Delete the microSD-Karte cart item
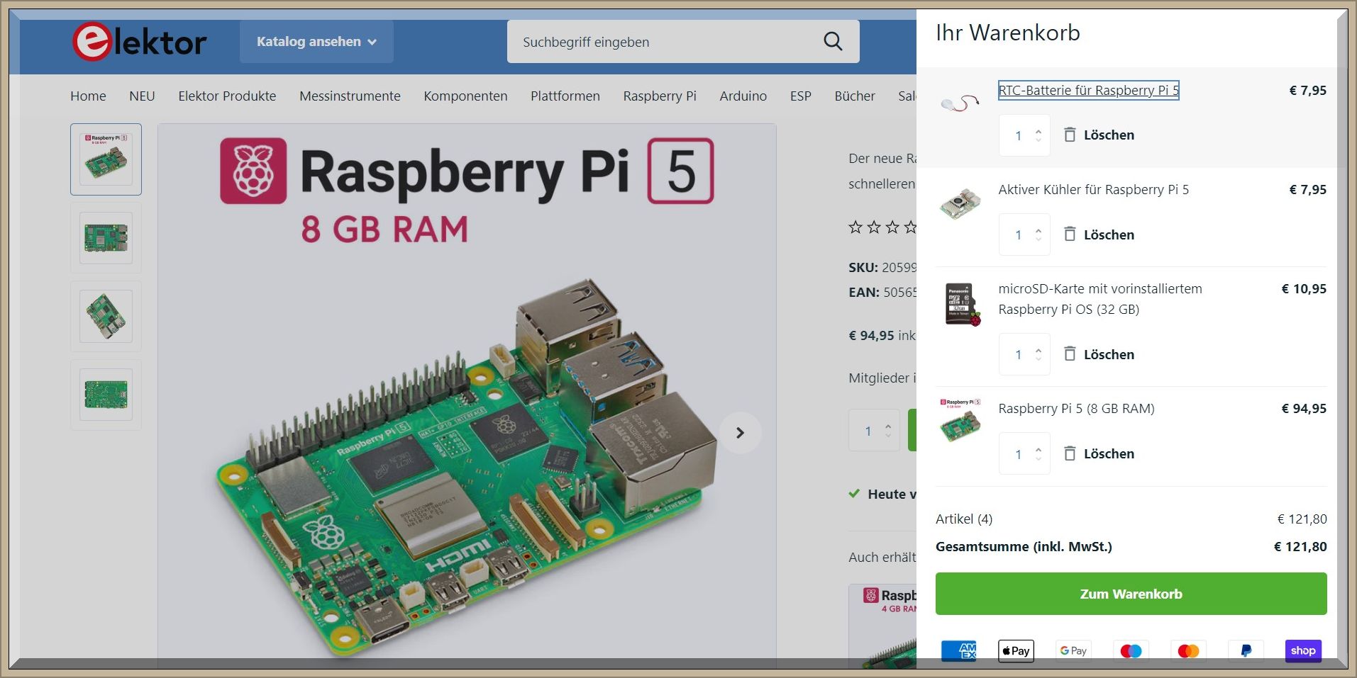 [1099, 354]
